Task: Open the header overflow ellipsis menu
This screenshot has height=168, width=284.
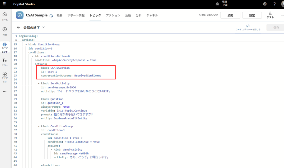Action: point(282,15)
